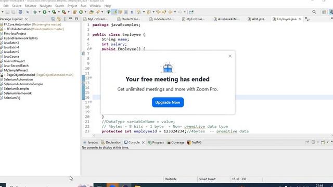Expand the PageObjectExtended project node
333x187 pixels.
(5, 75)
